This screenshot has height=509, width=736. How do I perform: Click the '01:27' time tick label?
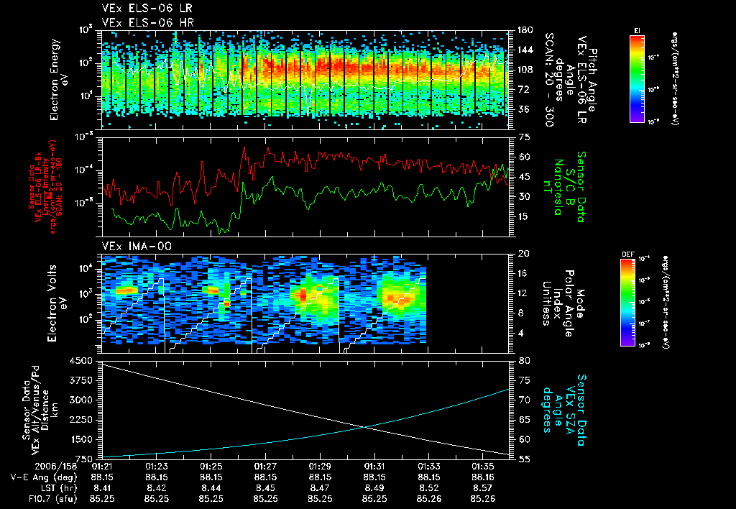(x=265, y=467)
